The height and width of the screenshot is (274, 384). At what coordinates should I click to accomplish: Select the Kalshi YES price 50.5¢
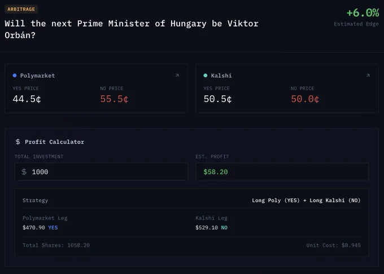point(218,99)
